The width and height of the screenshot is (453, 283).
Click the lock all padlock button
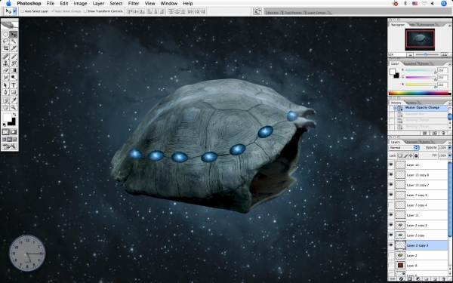tap(416, 155)
